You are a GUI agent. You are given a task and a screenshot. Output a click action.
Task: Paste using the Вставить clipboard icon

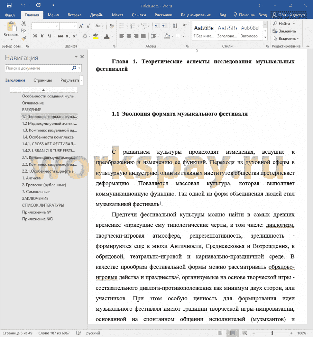[11, 27]
